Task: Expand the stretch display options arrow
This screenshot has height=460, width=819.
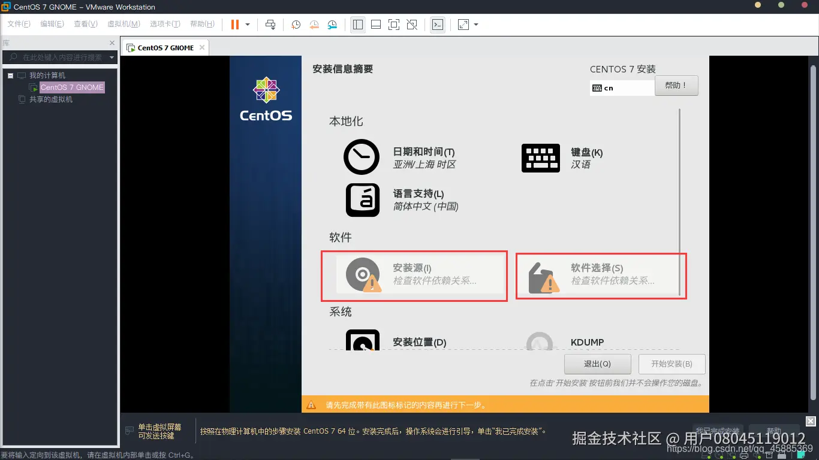Action: (x=476, y=25)
